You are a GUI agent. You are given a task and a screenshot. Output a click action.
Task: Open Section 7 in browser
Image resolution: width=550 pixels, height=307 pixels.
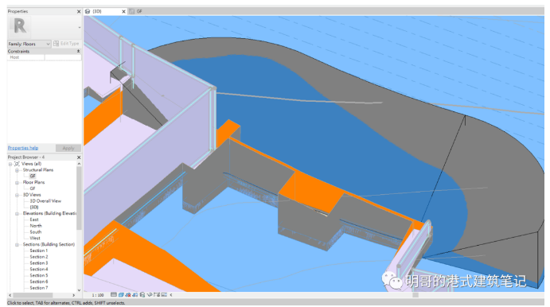(38, 288)
